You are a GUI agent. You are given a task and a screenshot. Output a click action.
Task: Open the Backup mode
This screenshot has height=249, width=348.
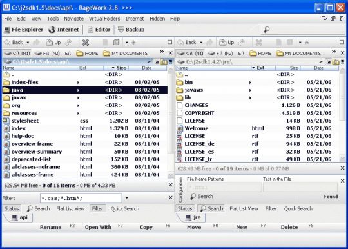(x=131, y=30)
